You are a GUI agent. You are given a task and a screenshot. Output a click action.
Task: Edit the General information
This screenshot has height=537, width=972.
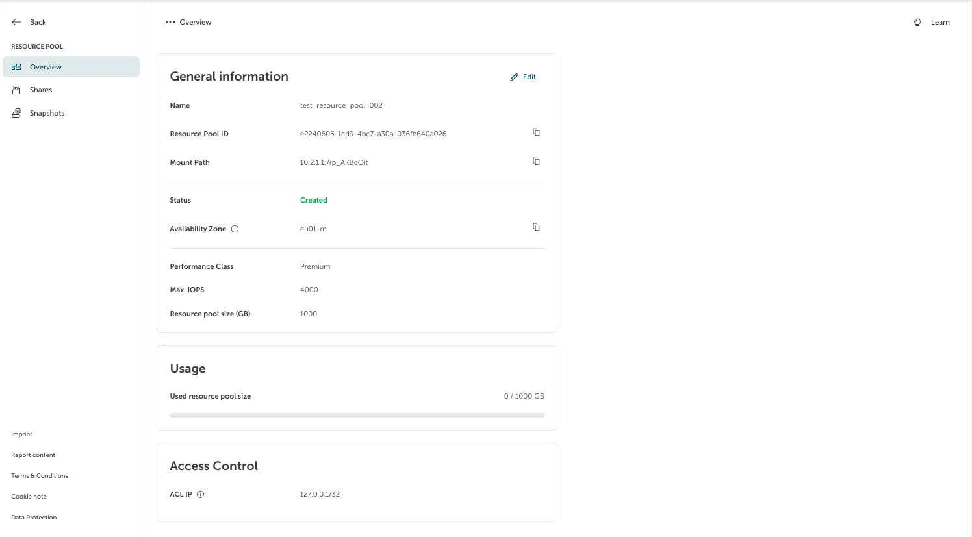(523, 77)
